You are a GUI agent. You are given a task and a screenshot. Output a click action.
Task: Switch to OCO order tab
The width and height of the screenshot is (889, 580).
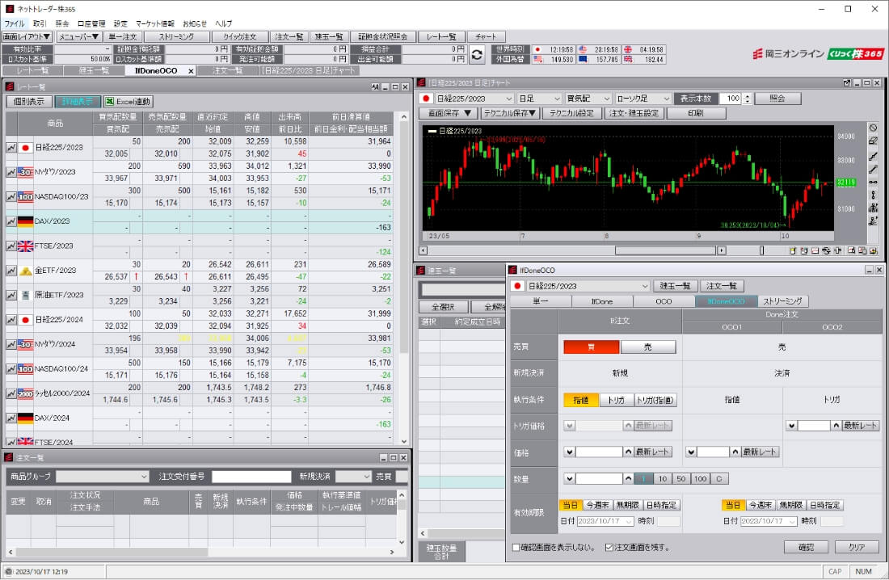coord(664,301)
